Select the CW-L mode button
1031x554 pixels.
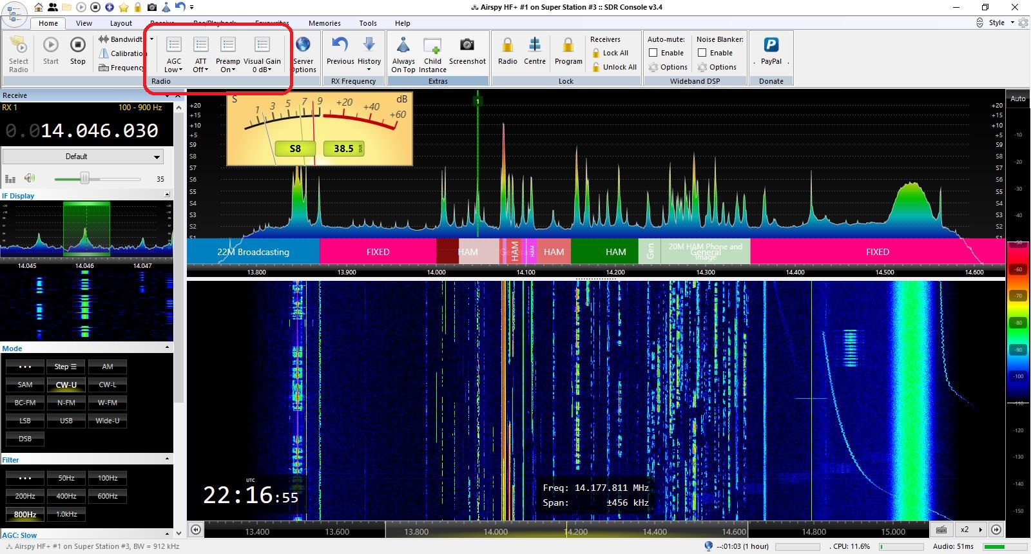(108, 385)
